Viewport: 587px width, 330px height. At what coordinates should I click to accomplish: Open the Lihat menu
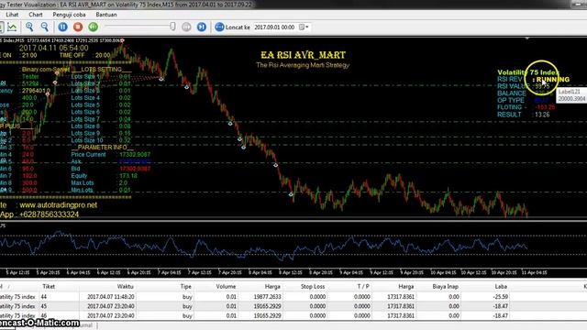[x=12, y=15]
